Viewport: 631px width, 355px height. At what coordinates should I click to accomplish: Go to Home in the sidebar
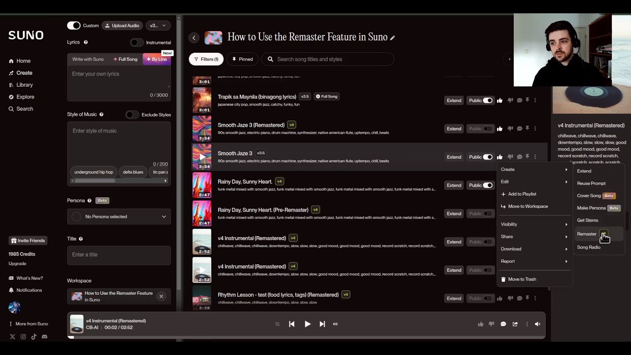click(x=20, y=61)
